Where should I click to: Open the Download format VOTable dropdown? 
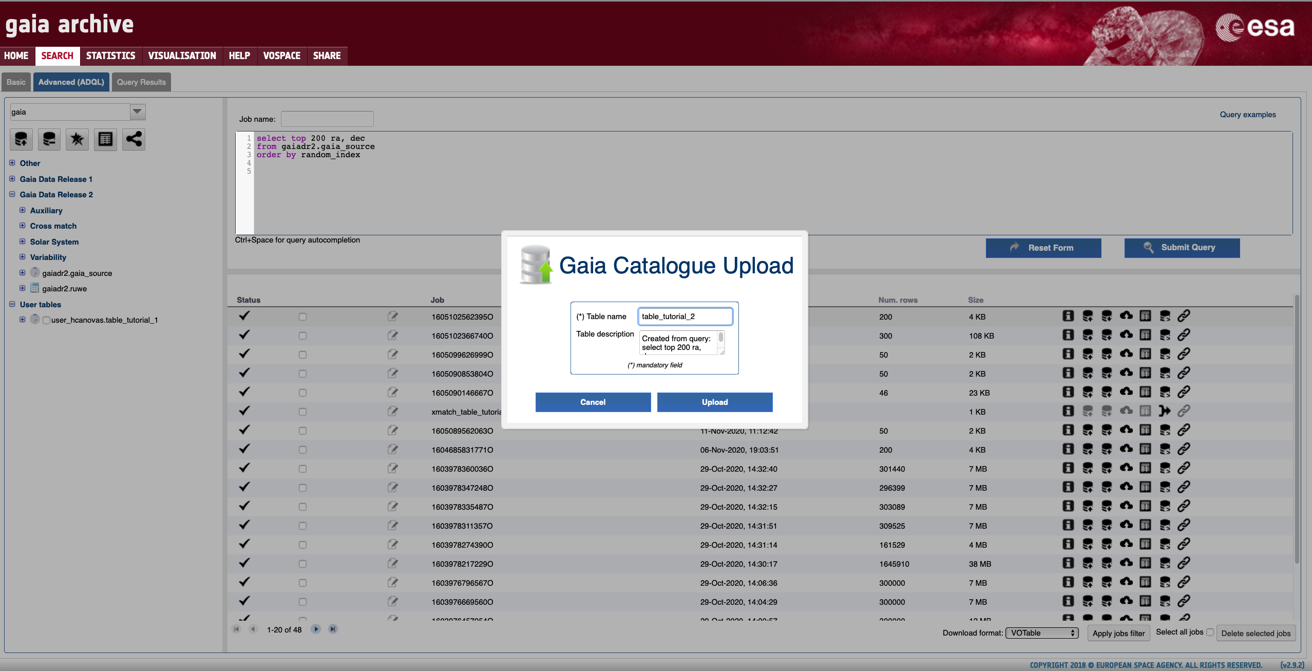pyautogui.click(x=1042, y=633)
